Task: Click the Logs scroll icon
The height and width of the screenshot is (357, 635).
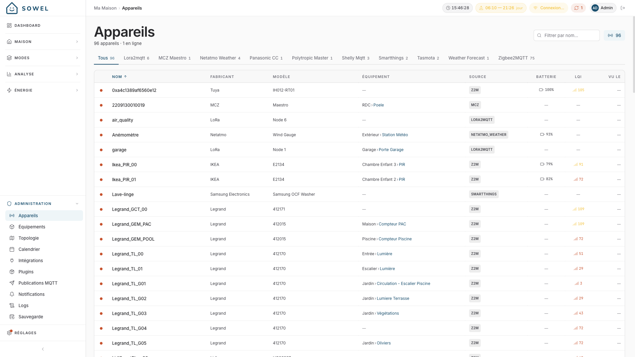Action: tap(12, 305)
